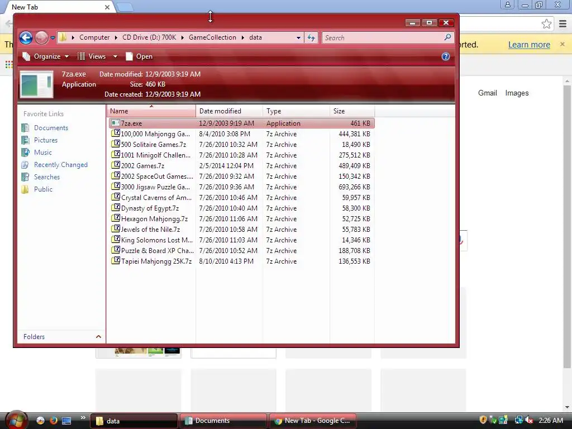Image resolution: width=572 pixels, height=429 pixels.
Task: Sort files by the Type column header
Action: point(296,111)
